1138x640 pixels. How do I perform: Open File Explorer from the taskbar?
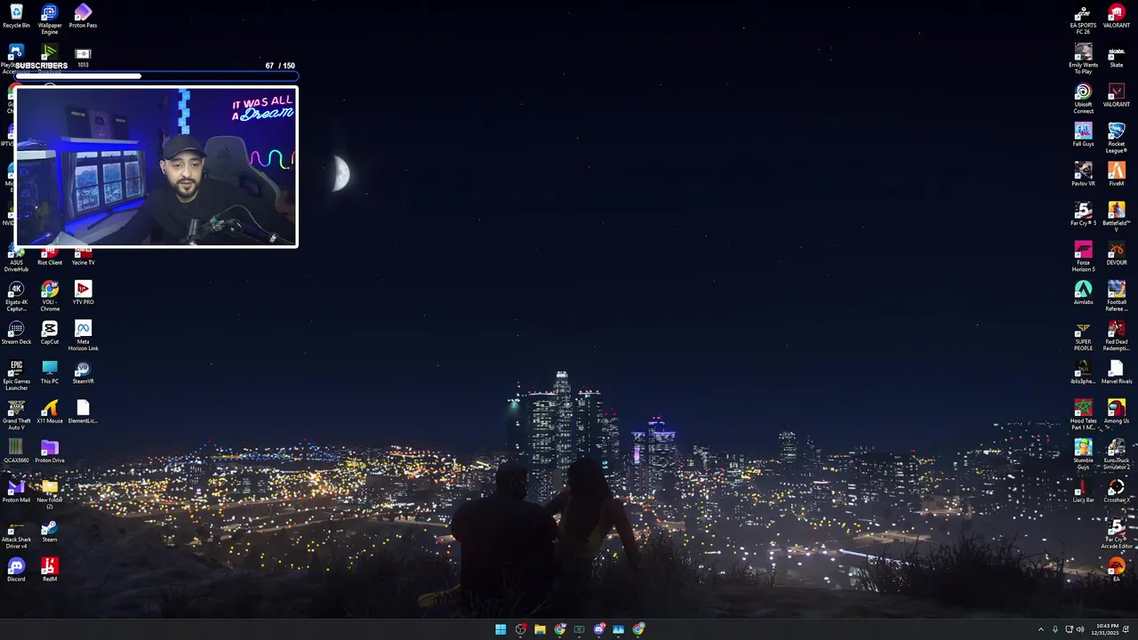pos(540,629)
